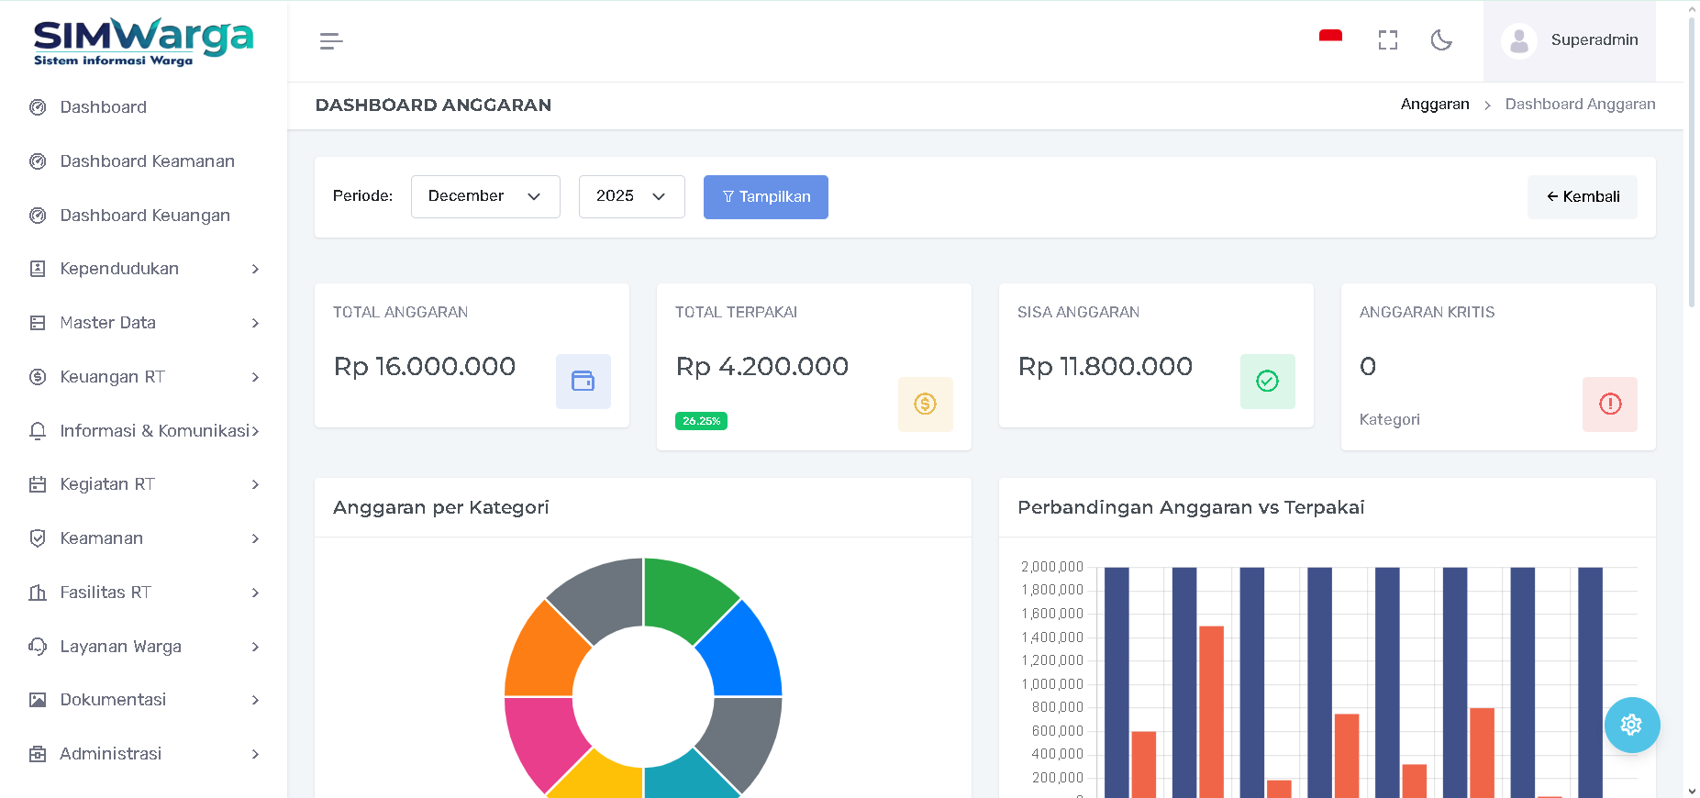Click the coin icon in Total Terpakai
Viewport: 1700px width, 798px height.
[925, 404]
